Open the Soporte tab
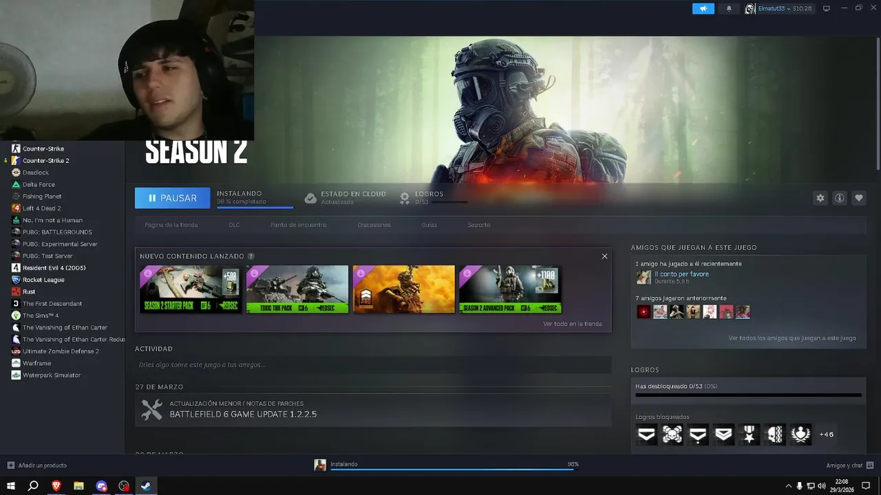This screenshot has width=881, height=495. click(x=479, y=225)
